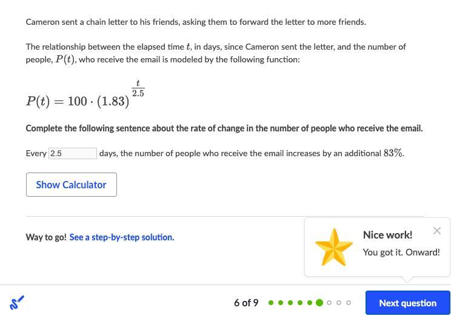
Task: Click the fourth green progress dot
Action: point(300,303)
